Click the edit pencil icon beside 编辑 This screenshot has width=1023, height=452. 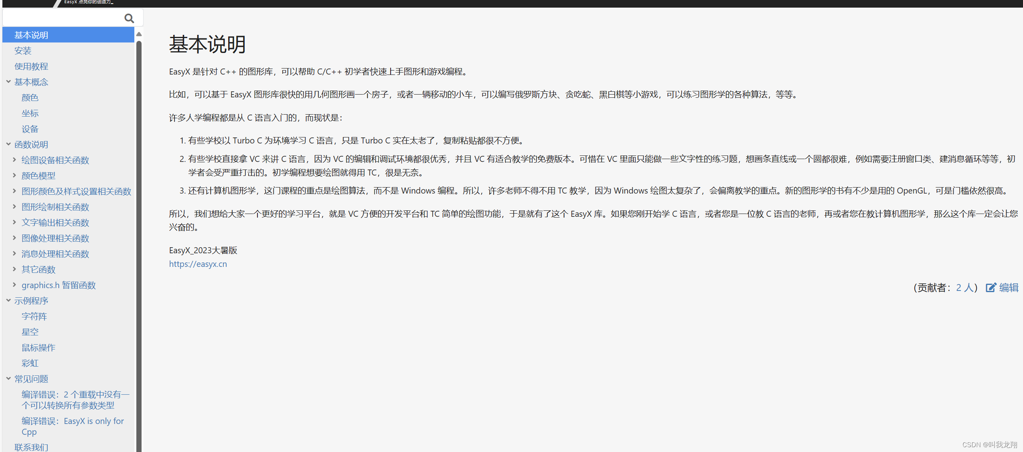[x=991, y=288]
